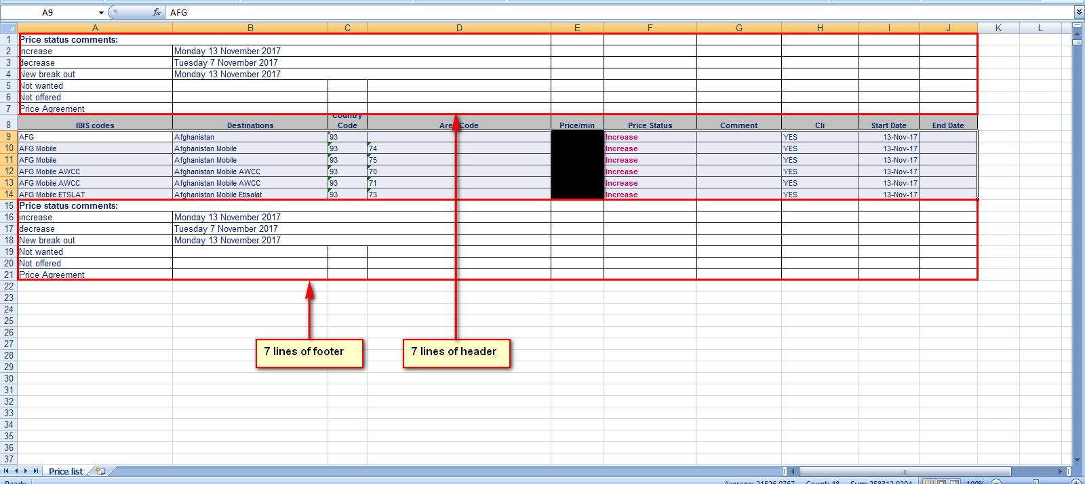
Task: Open the Name Box dropdown
Action: point(101,13)
